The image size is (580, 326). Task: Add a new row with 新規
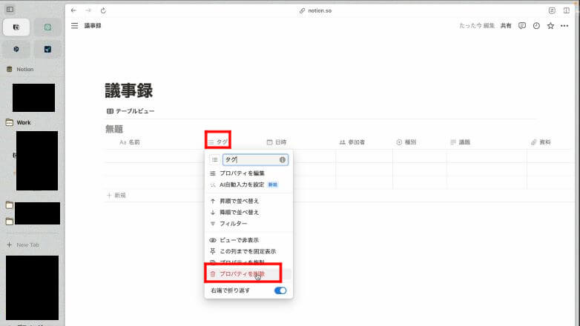[x=116, y=195]
